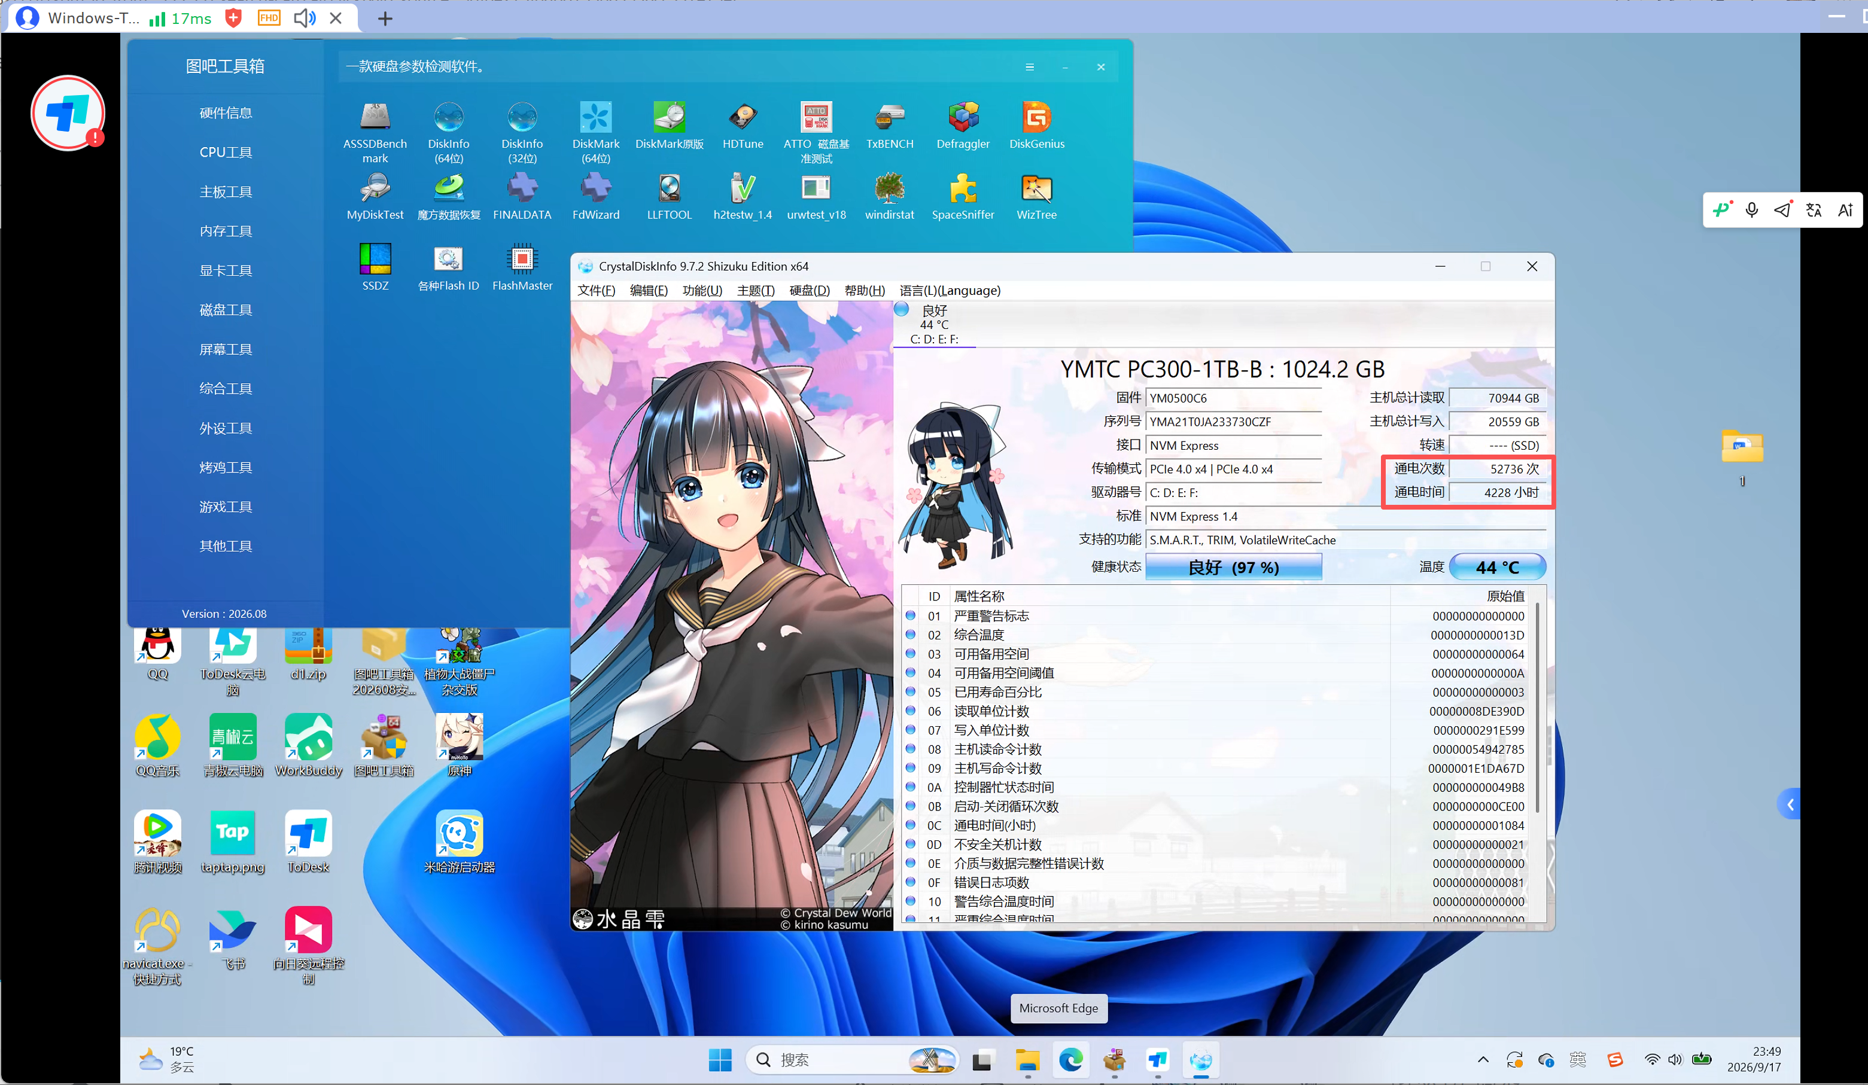The image size is (1868, 1085).
Task: Open the toolbox hamburger menu
Action: pyautogui.click(x=1029, y=67)
